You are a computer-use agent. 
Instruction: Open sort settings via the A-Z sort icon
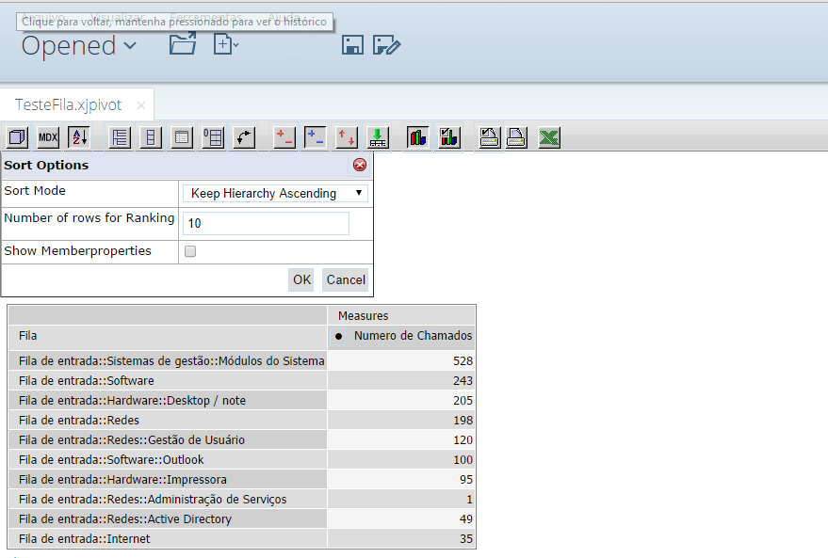pos(78,137)
